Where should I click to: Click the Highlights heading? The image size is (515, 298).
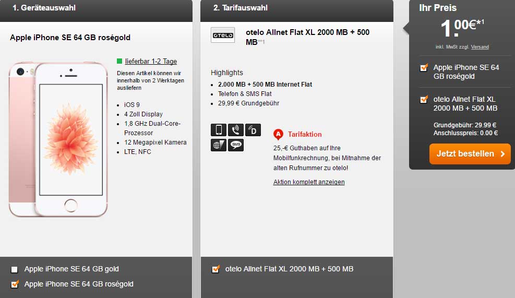pos(227,73)
